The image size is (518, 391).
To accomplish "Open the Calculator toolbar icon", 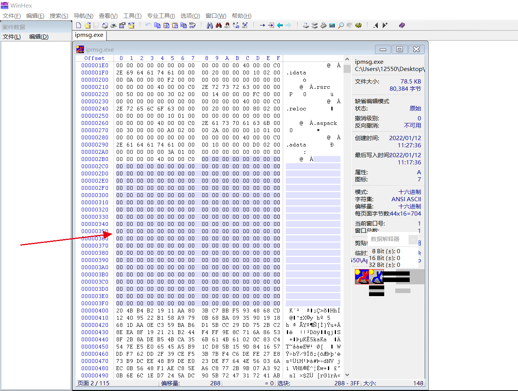I will coord(332,25).
